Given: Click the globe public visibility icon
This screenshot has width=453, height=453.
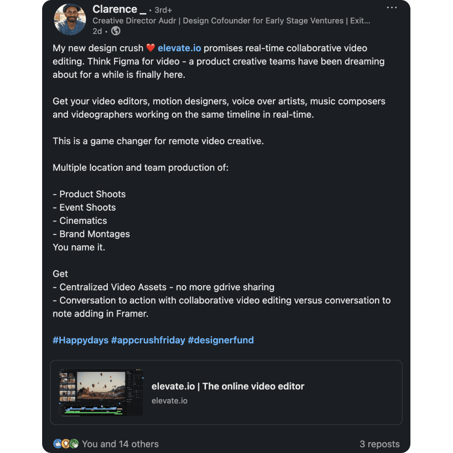Looking at the screenshot, I should coord(116,31).
